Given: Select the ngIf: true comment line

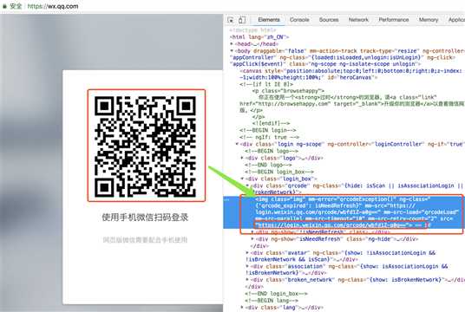Looking at the screenshot, I should pos(269,137).
